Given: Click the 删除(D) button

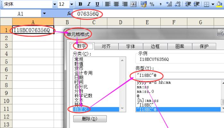Looking at the screenshot, I should coord(90,119).
